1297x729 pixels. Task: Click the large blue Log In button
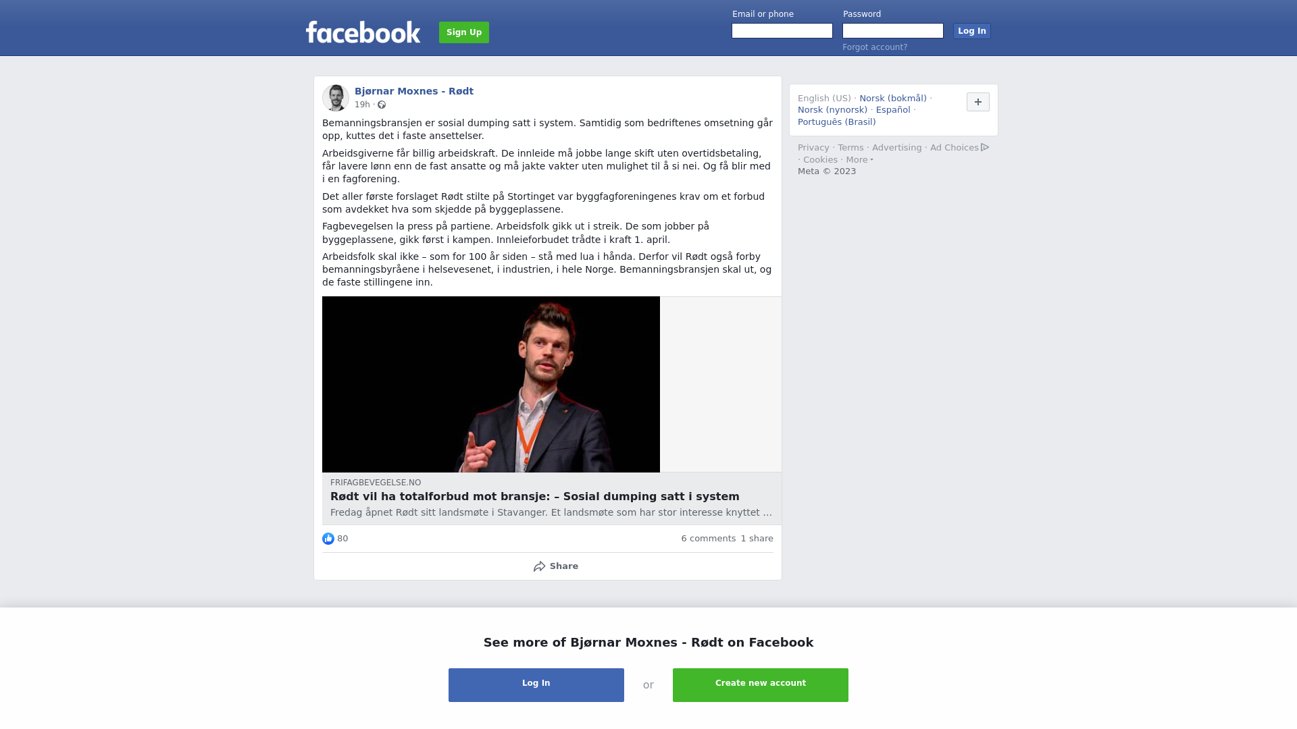point(536,685)
